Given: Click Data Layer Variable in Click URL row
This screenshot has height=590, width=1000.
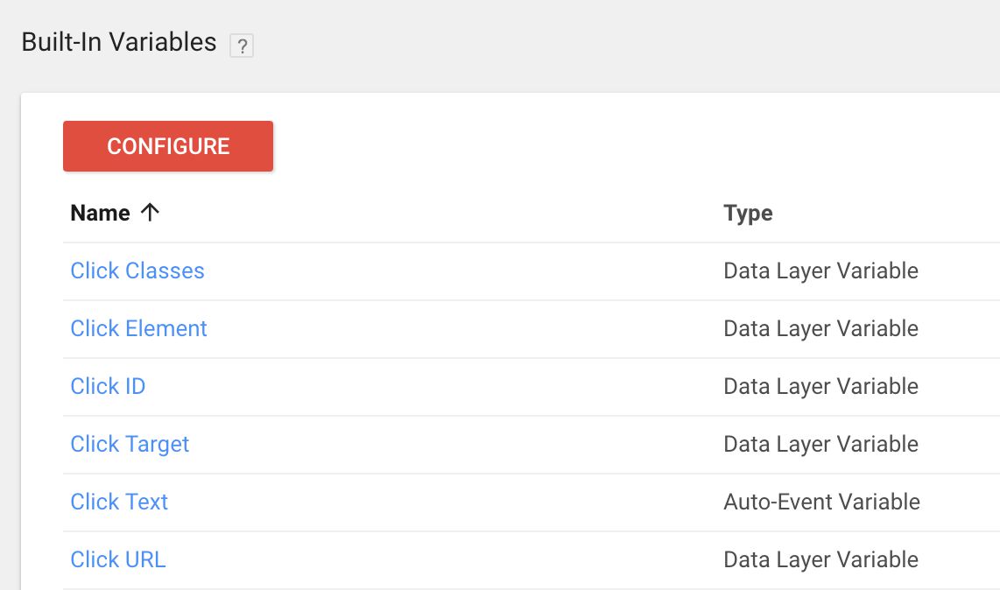Looking at the screenshot, I should [x=820, y=560].
